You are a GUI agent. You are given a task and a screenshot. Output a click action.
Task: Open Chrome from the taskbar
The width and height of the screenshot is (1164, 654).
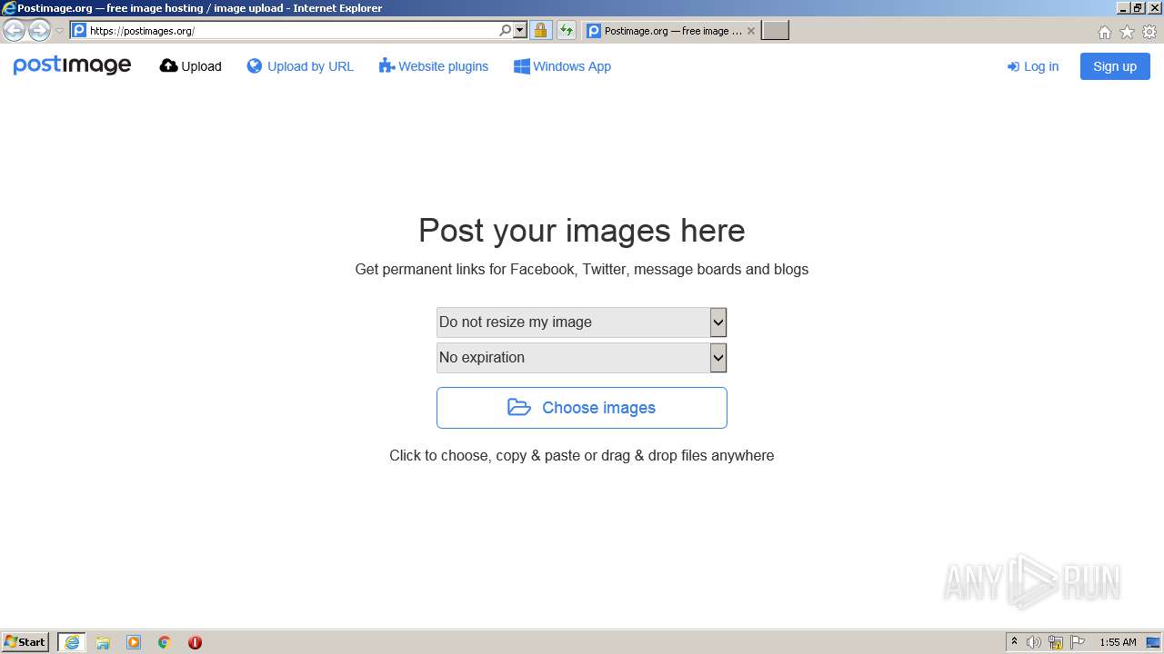tap(165, 642)
